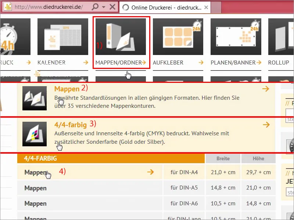This screenshot has height=220, width=294.
Task: Click the orange 4/4-farbig heading
Action: pos(71,125)
